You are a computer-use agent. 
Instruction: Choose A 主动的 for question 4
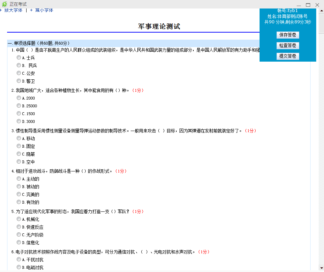point(19,179)
